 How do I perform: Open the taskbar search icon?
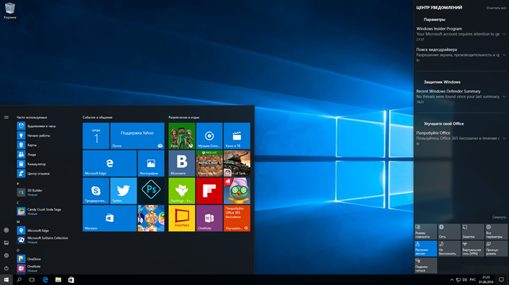coord(19,279)
